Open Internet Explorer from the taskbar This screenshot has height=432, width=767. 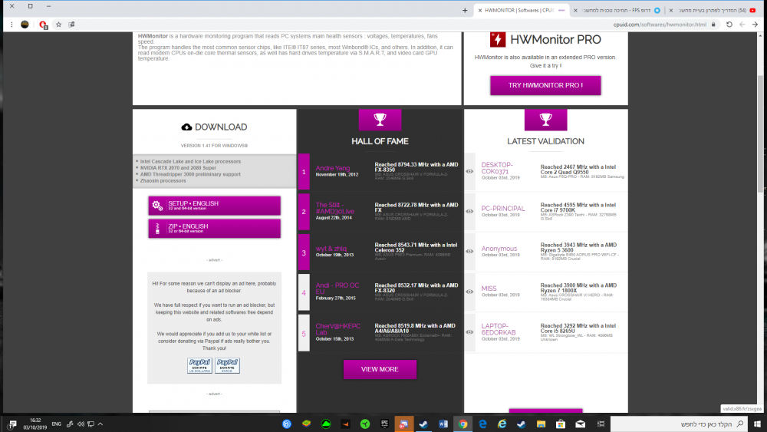[x=502, y=424]
